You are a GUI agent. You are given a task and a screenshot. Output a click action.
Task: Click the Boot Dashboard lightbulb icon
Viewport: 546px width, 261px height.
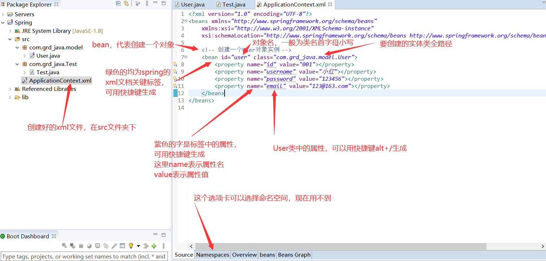tap(131, 246)
